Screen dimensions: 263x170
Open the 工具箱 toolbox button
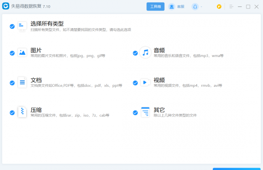click(x=155, y=6)
